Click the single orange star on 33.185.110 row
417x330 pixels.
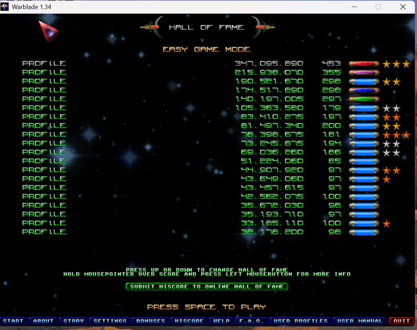[386, 223]
